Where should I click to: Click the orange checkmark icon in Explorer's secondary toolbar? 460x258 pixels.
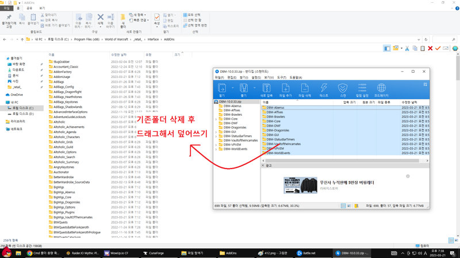pyautogui.click(x=438, y=48)
